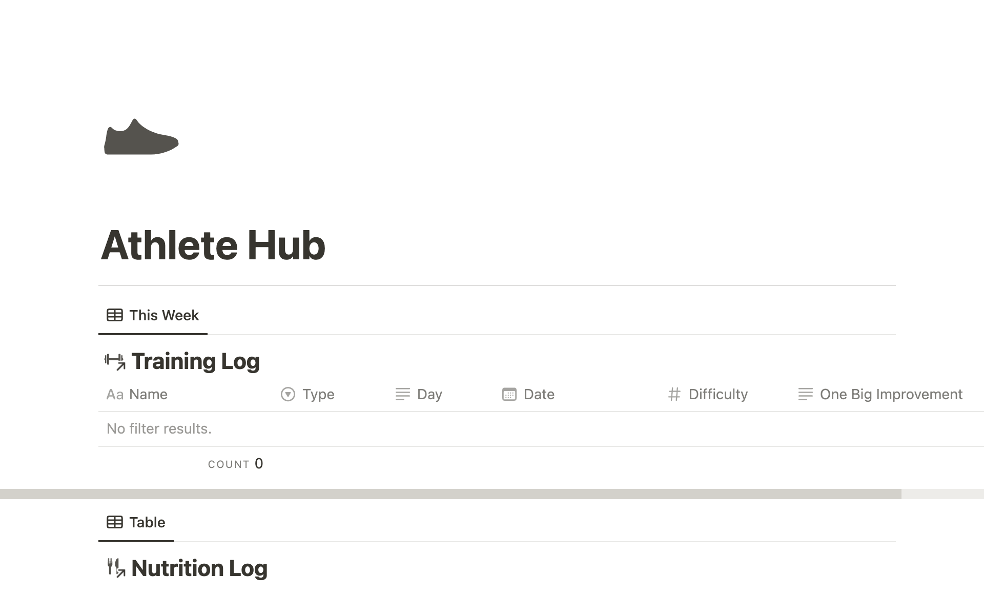Click the Date column calendar icon

(x=509, y=394)
